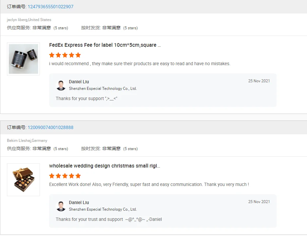The width and height of the screenshot is (307, 236).
Task: Click Daniel Liu's name in second reply
Action: click(x=79, y=202)
